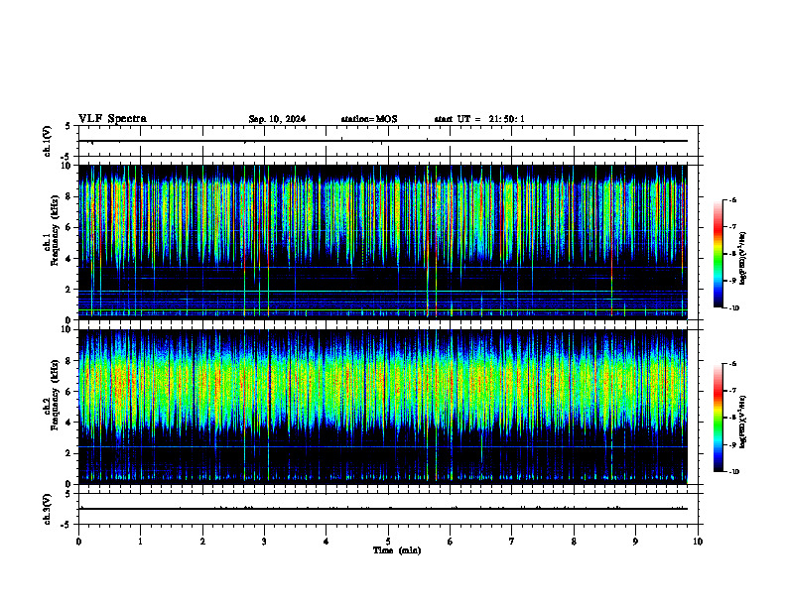Click the "-10" tick on ch.2 colorbar
Viewport: 786px width, 607px height.
pos(734,472)
